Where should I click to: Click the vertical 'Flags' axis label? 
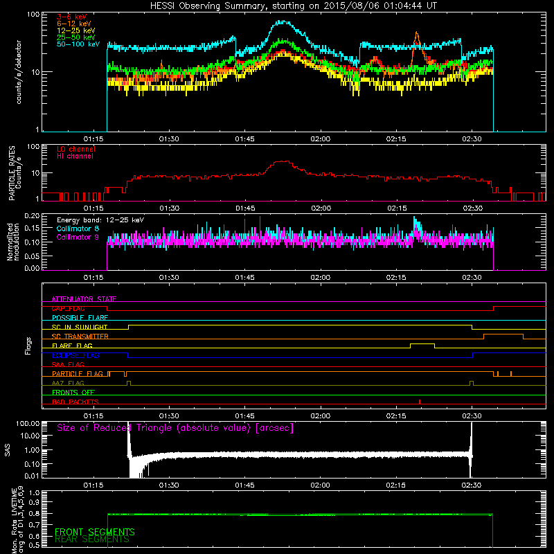click(28, 346)
